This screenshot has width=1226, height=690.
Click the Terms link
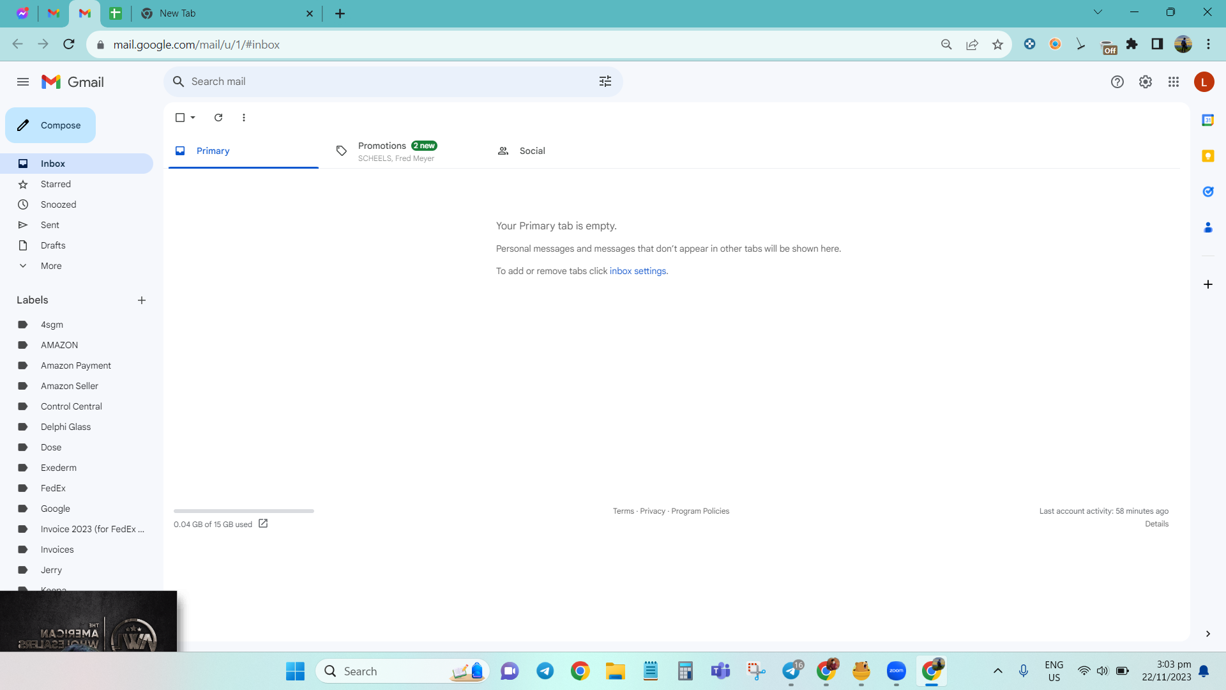tap(623, 511)
